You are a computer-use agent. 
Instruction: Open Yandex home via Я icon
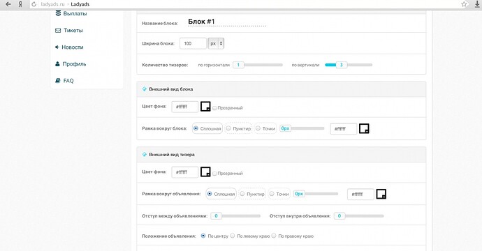click(20, 4)
